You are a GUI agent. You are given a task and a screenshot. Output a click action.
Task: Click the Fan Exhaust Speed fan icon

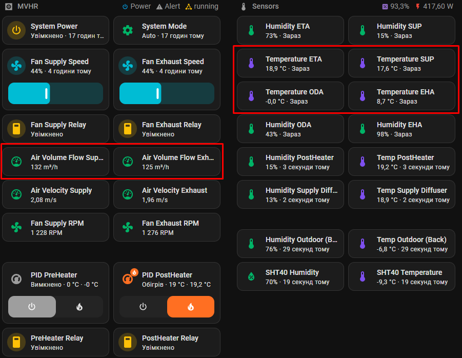tap(128, 66)
